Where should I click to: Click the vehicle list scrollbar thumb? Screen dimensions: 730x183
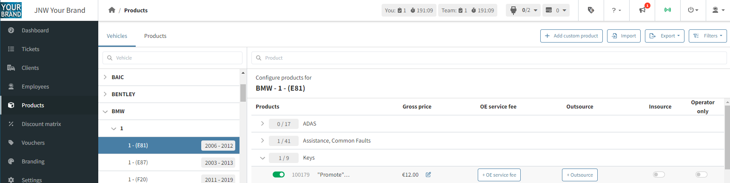click(243, 93)
